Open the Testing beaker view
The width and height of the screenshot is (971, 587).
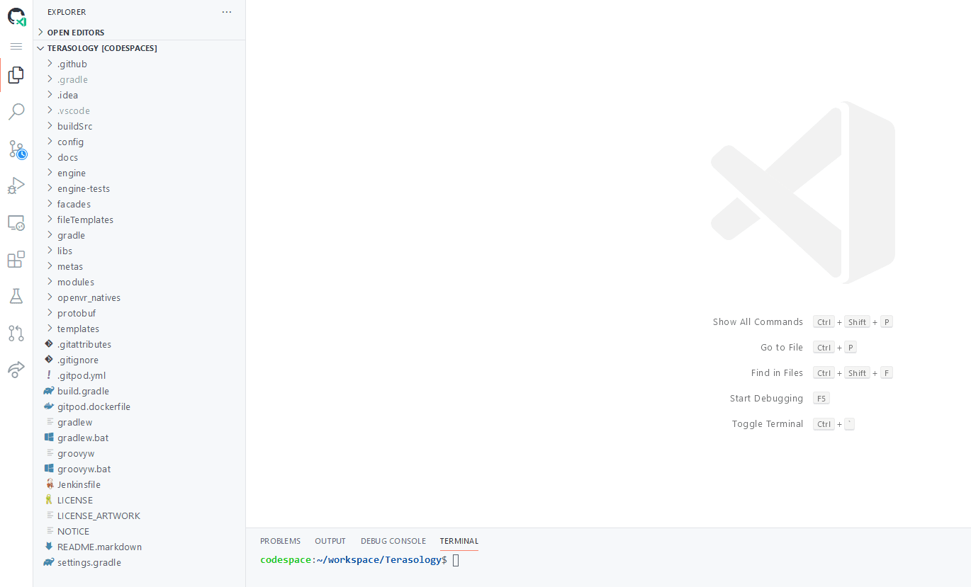(x=16, y=296)
